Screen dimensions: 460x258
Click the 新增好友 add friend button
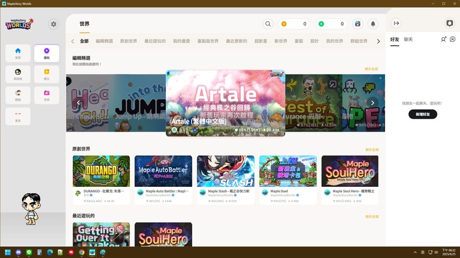coord(423,114)
